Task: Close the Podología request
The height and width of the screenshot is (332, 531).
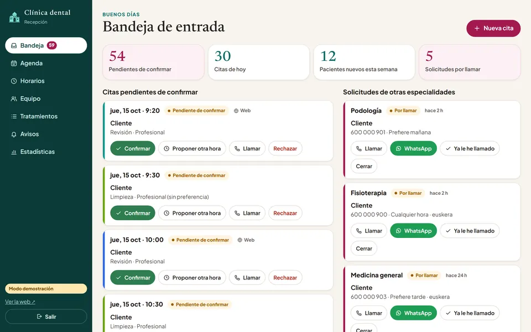Action: (364, 167)
